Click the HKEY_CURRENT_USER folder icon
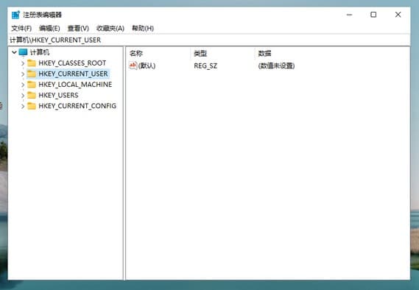Screen dimensions: 419x290 point(32,74)
